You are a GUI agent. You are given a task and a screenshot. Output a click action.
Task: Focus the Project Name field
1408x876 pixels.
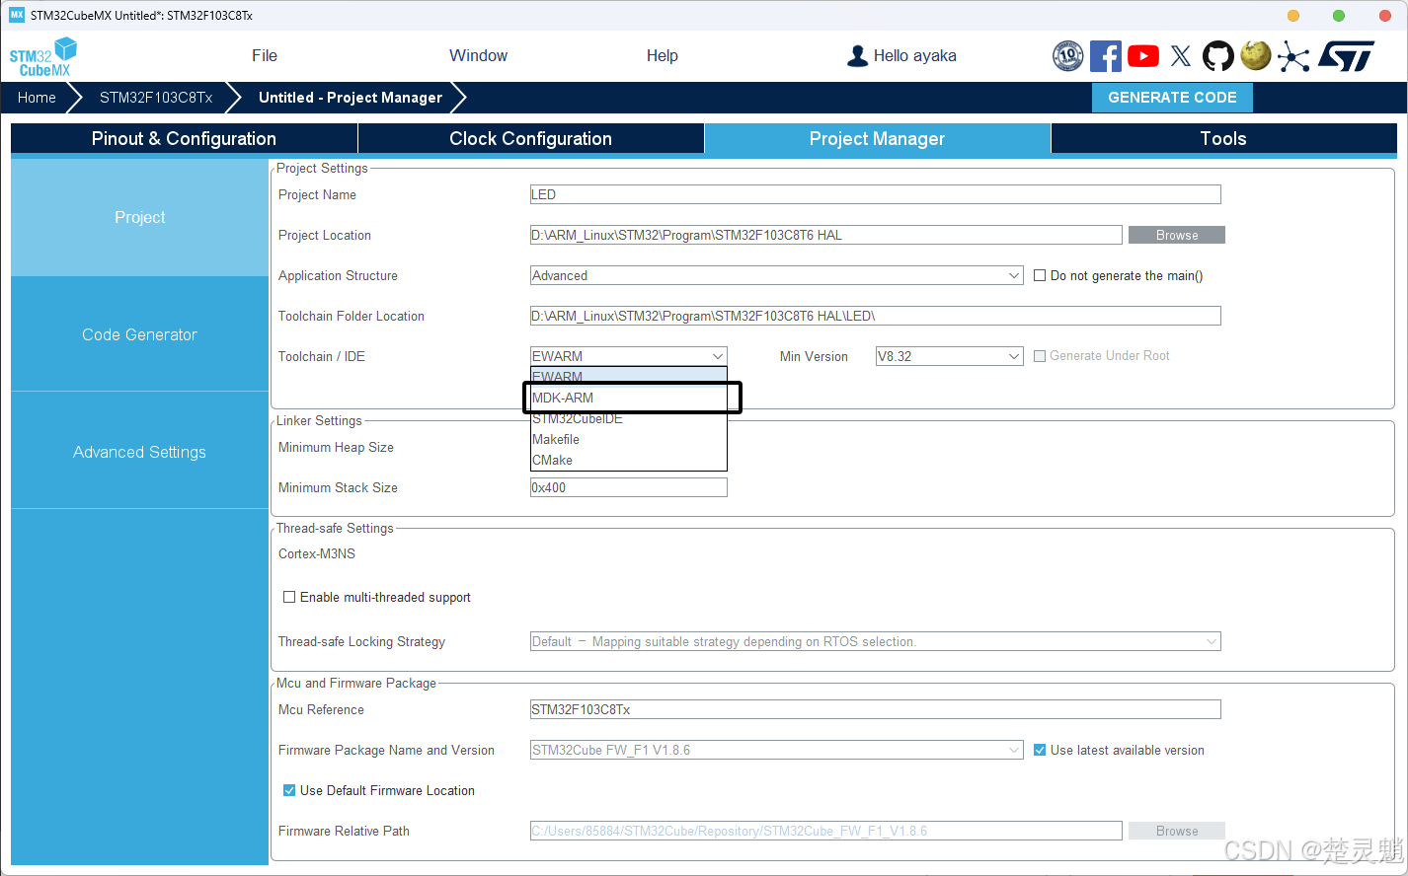click(x=876, y=194)
